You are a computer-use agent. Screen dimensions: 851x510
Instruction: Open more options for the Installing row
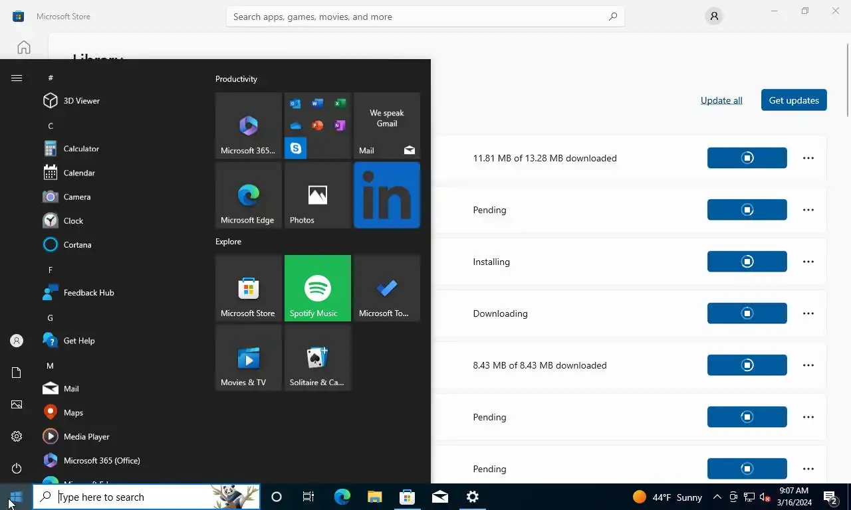[x=808, y=262]
